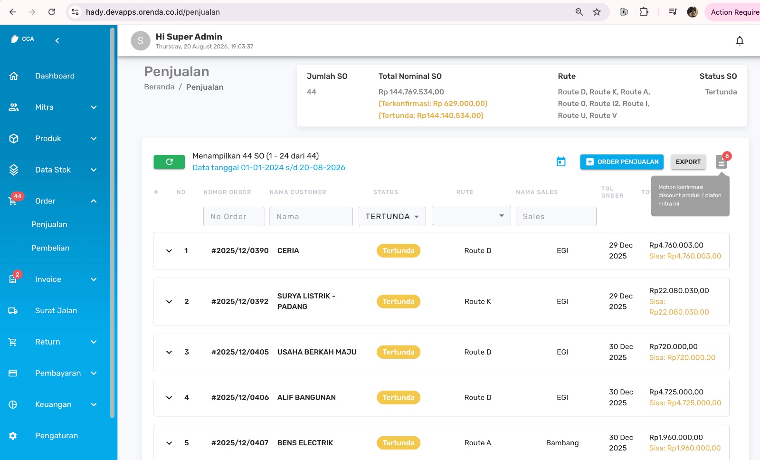Bookmark this page with the star icon

click(597, 12)
